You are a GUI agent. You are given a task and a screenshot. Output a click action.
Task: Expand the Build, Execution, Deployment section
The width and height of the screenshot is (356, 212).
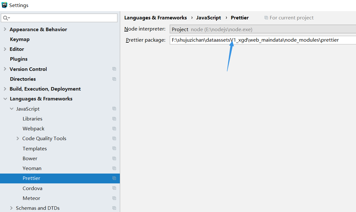point(5,89)
